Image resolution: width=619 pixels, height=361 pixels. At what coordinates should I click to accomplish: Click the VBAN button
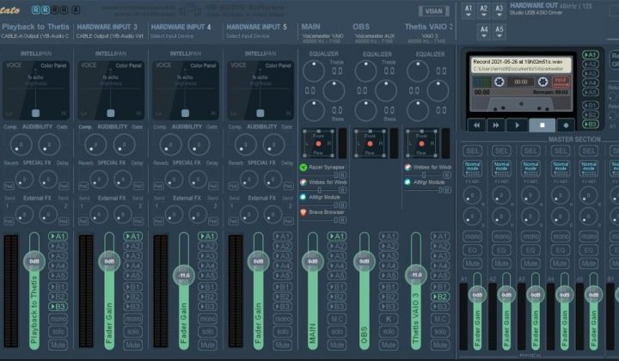point(434,11)
